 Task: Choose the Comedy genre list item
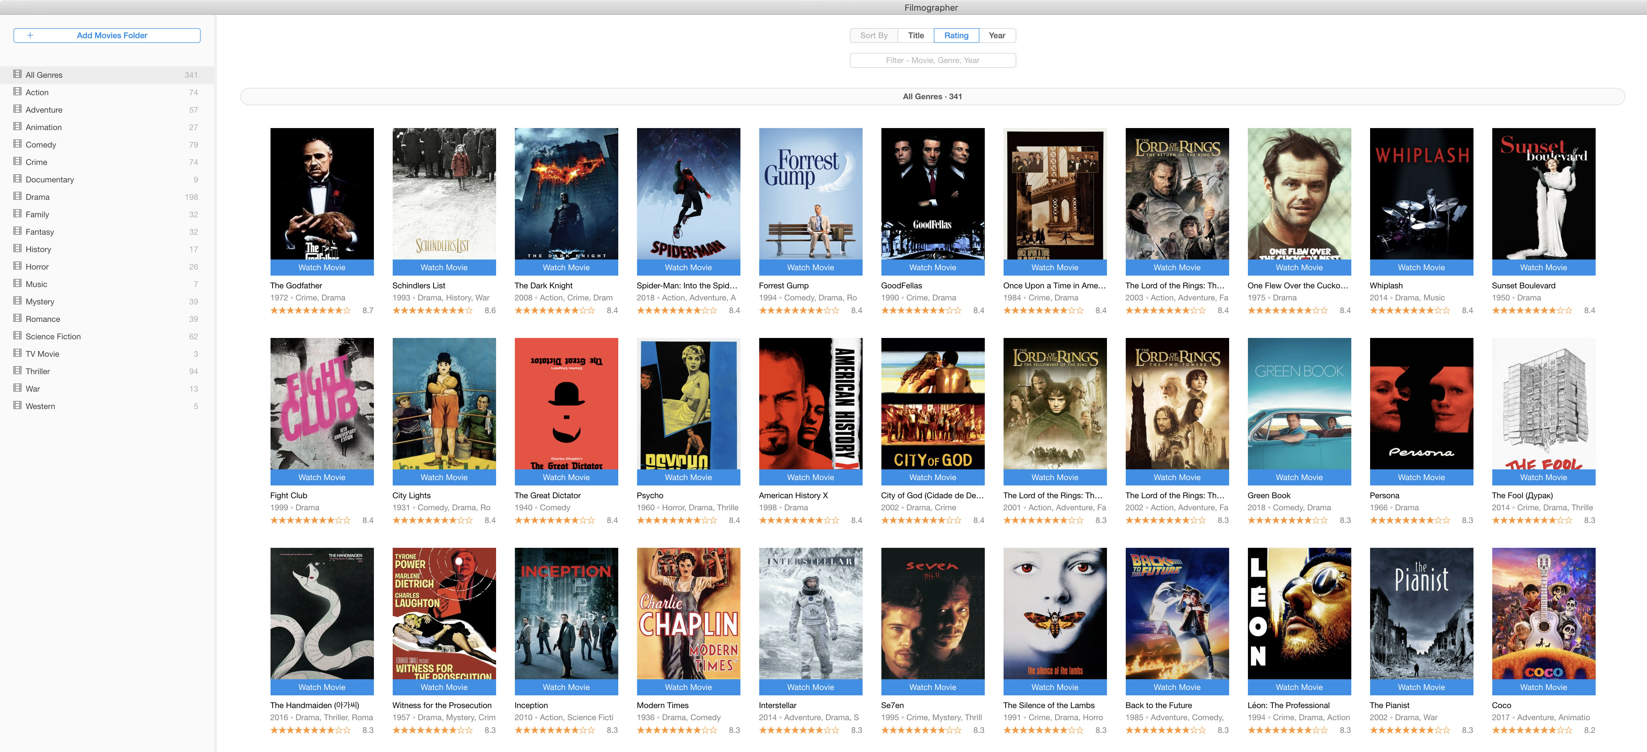[107, 144]
